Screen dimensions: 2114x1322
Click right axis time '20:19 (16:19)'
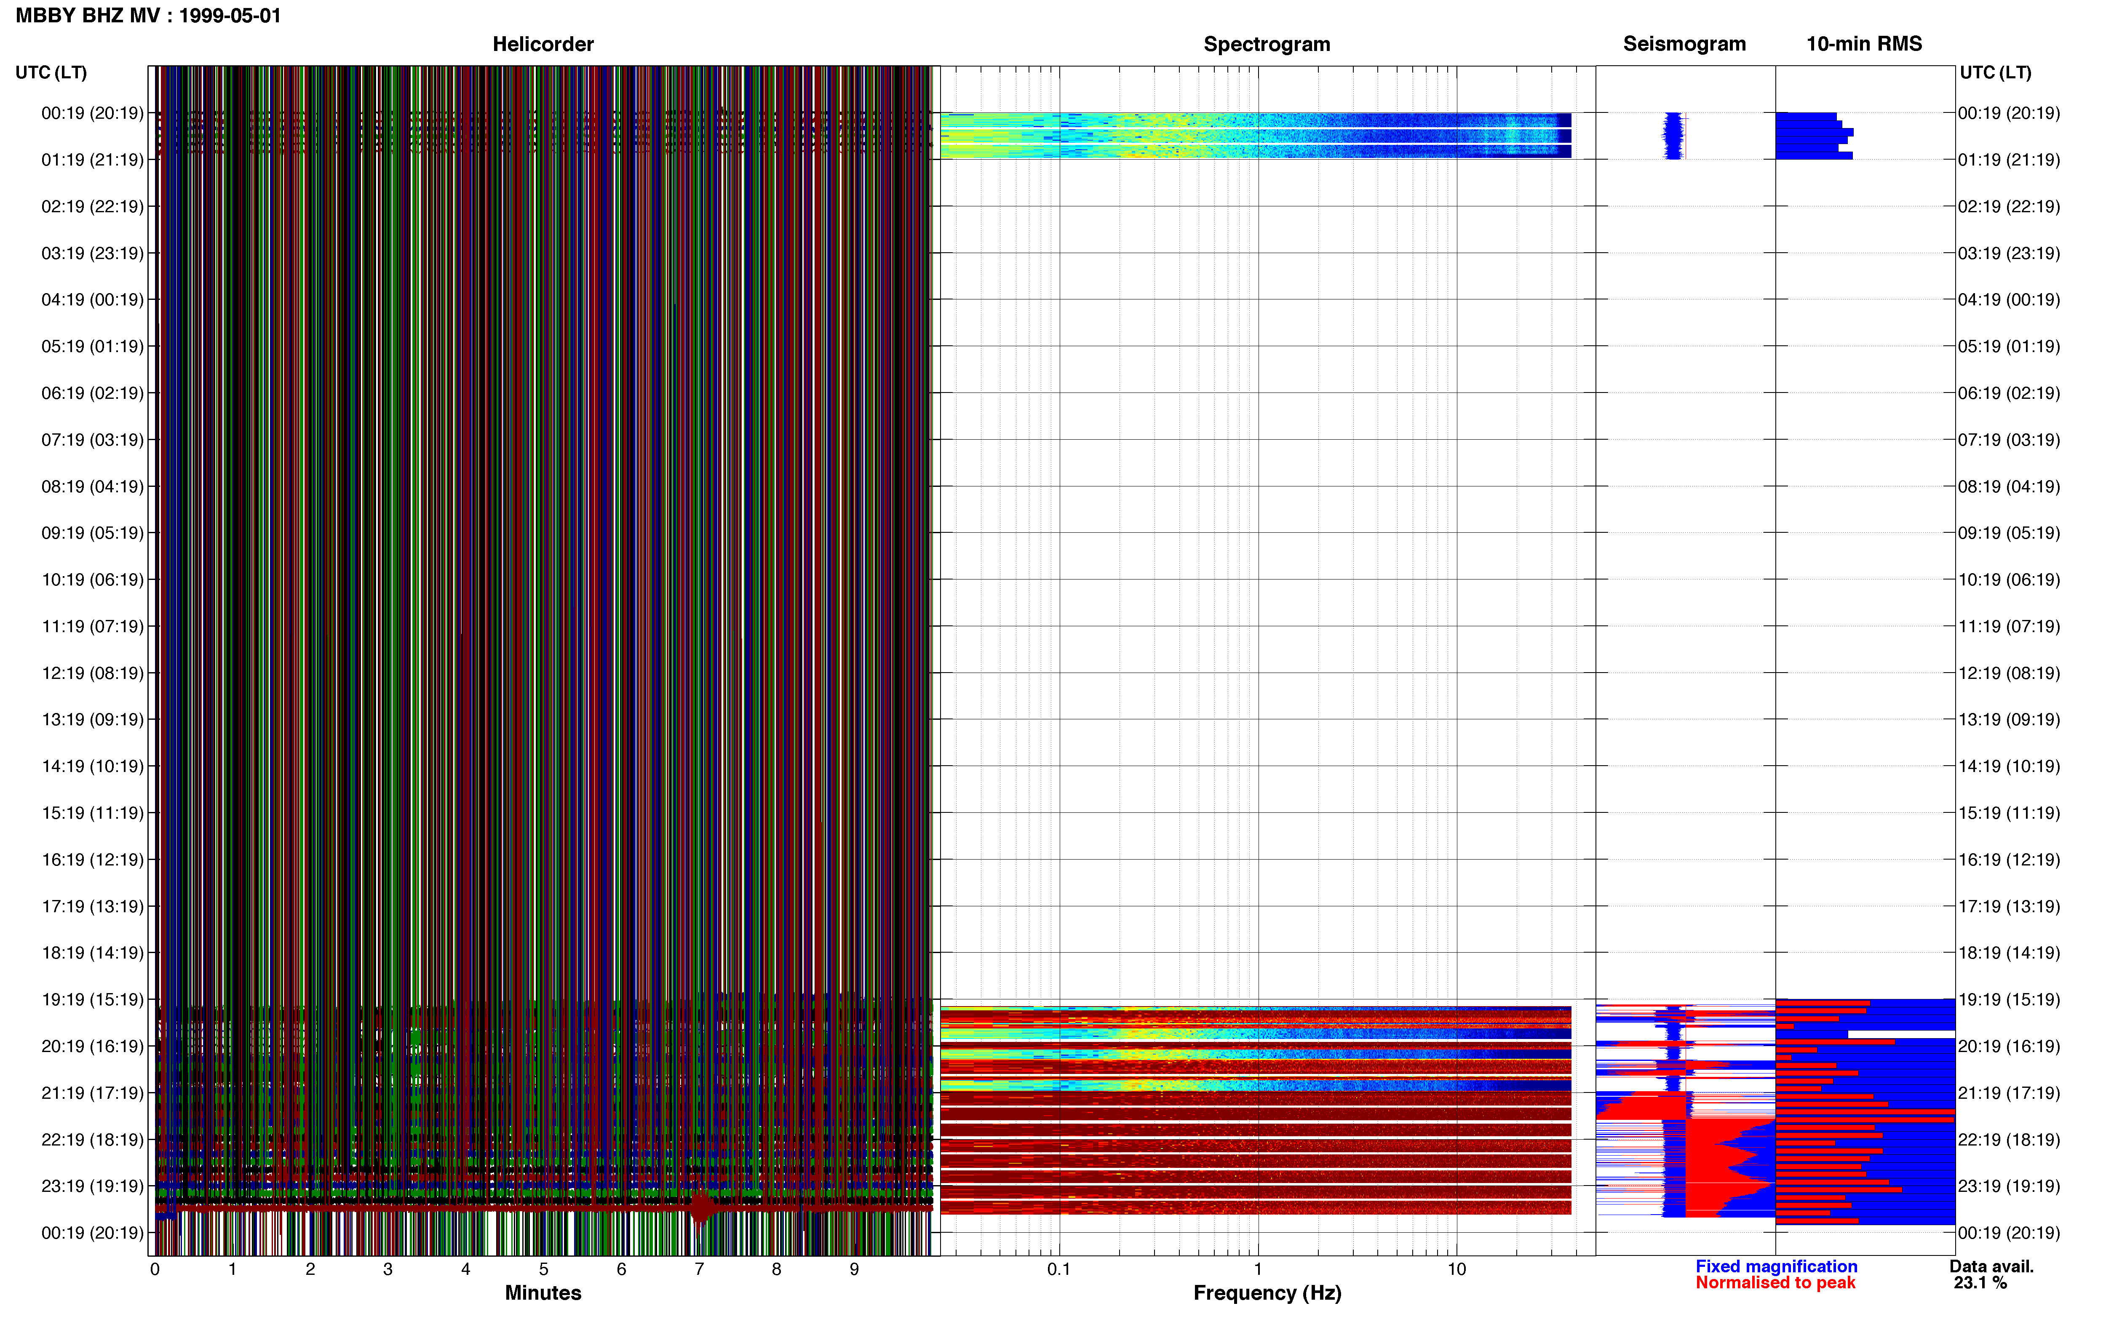point(2009,1047)
